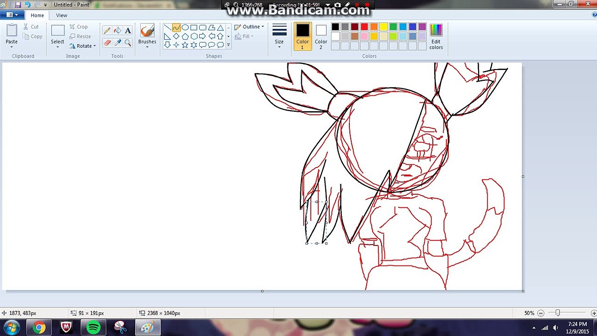Paste from clipboard using Paste button

click(x=12, y=31)
